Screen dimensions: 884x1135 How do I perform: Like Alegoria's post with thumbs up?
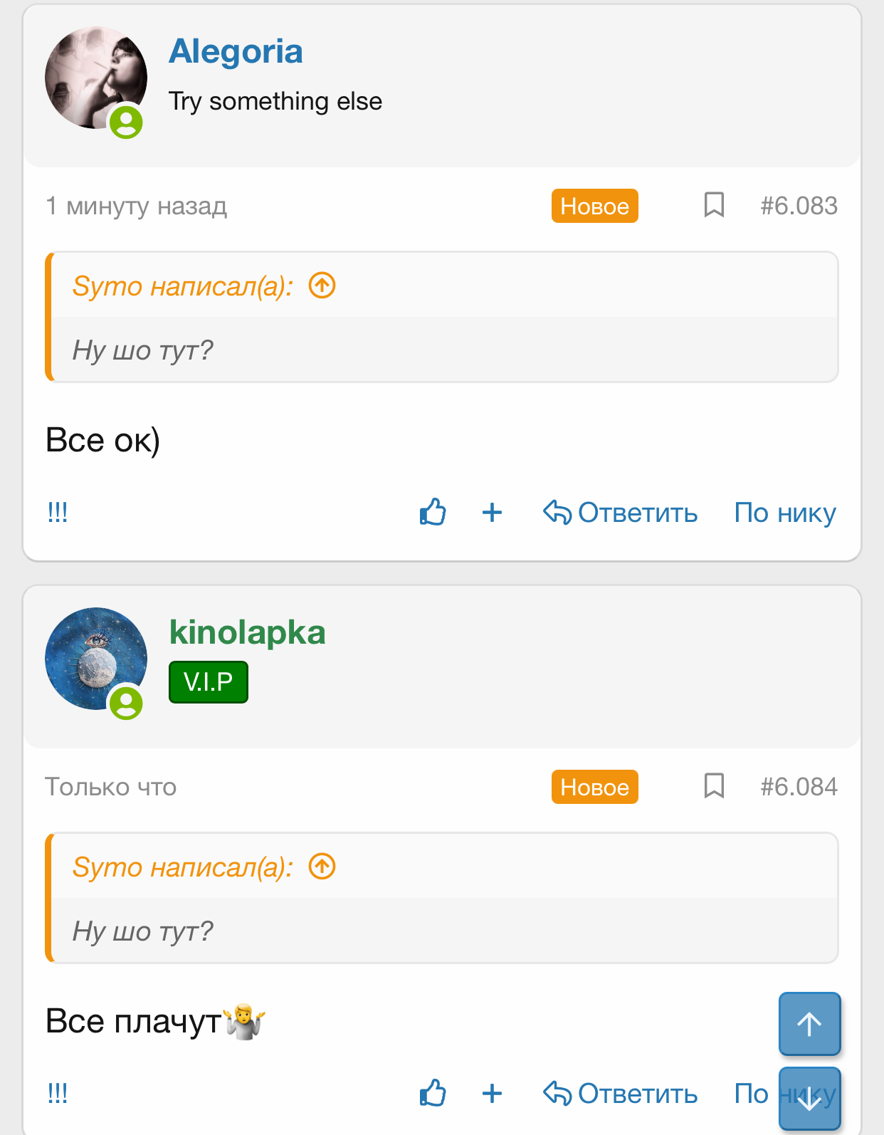coord(433,512)
